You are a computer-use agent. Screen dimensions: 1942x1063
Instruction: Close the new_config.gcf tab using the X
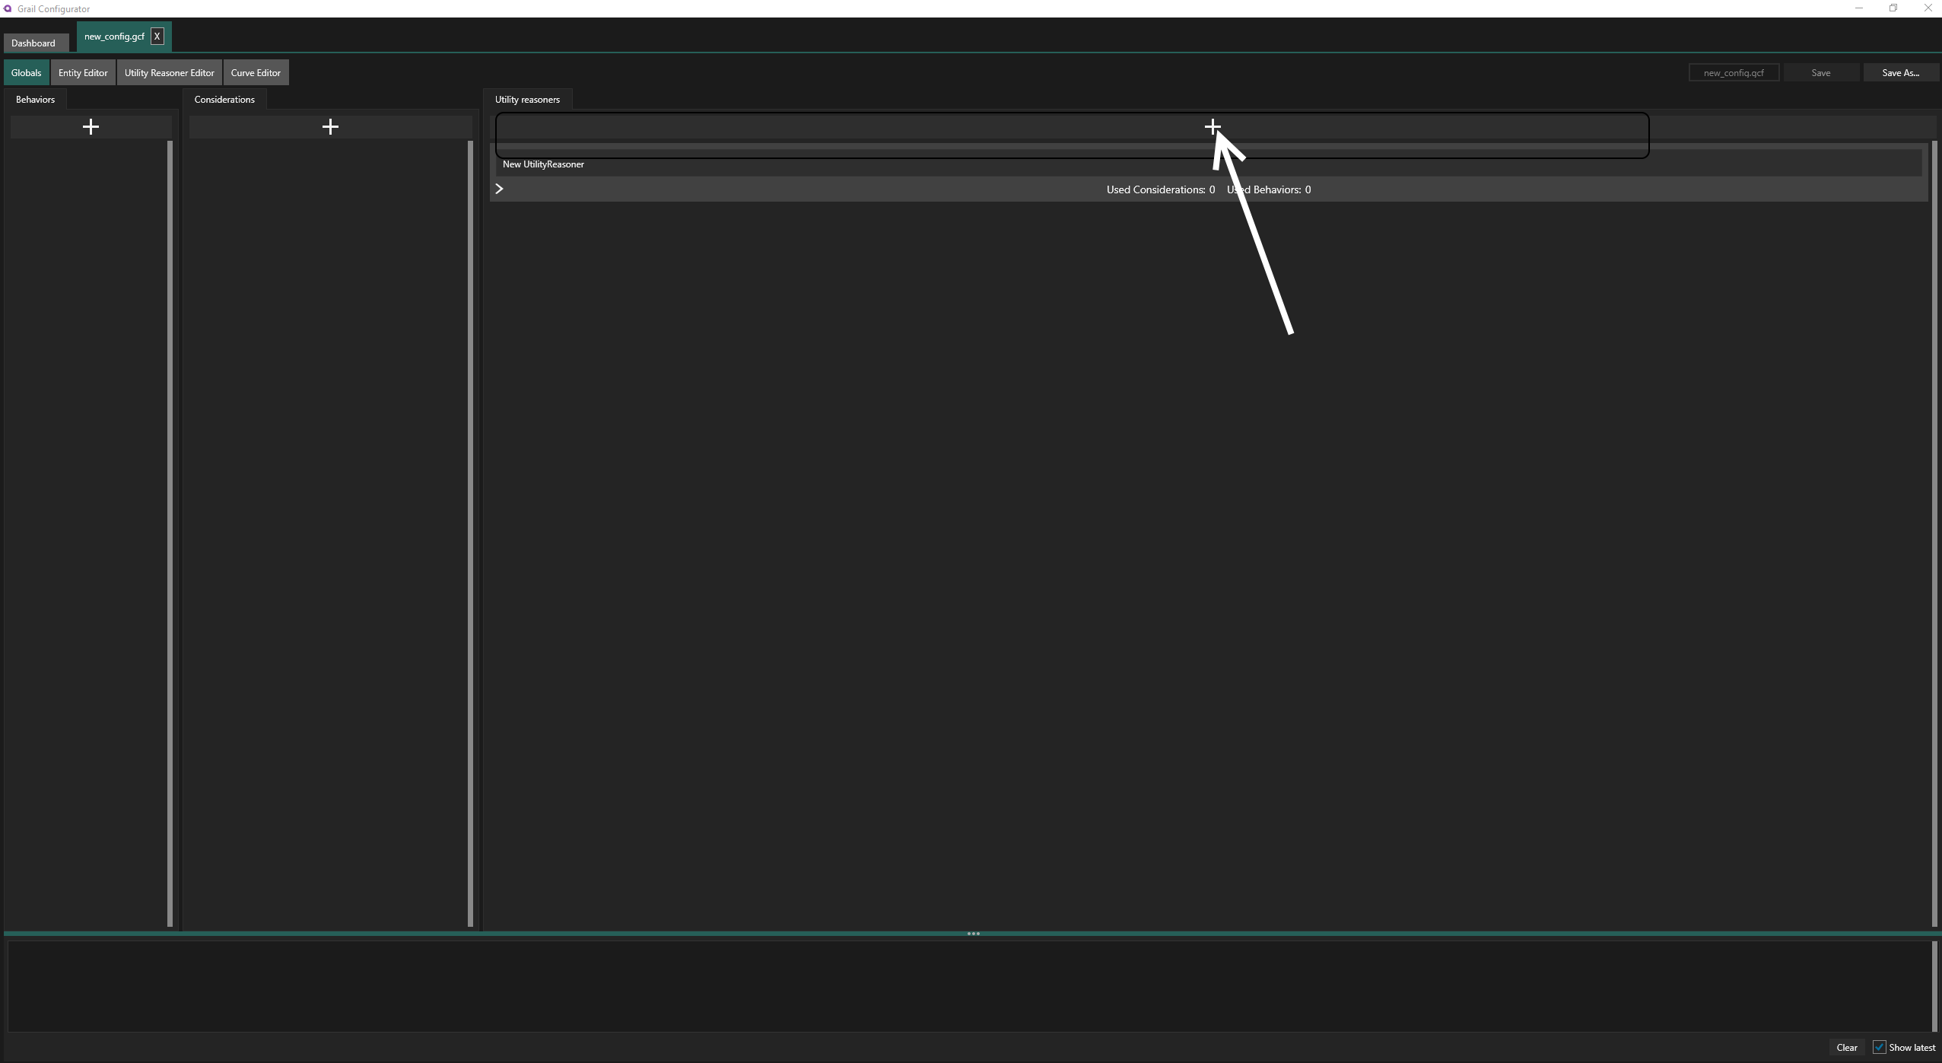point(157,37)
